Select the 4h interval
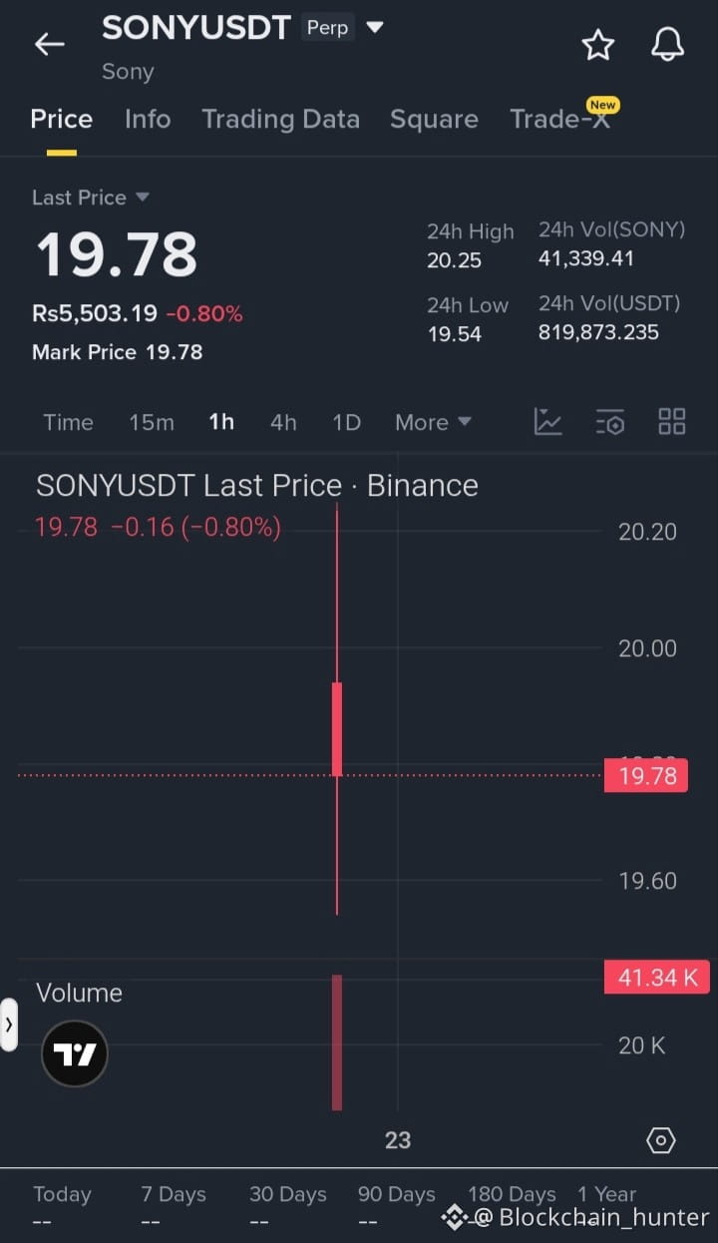The height and width of the screenshot is (1243, 718). 283,422
